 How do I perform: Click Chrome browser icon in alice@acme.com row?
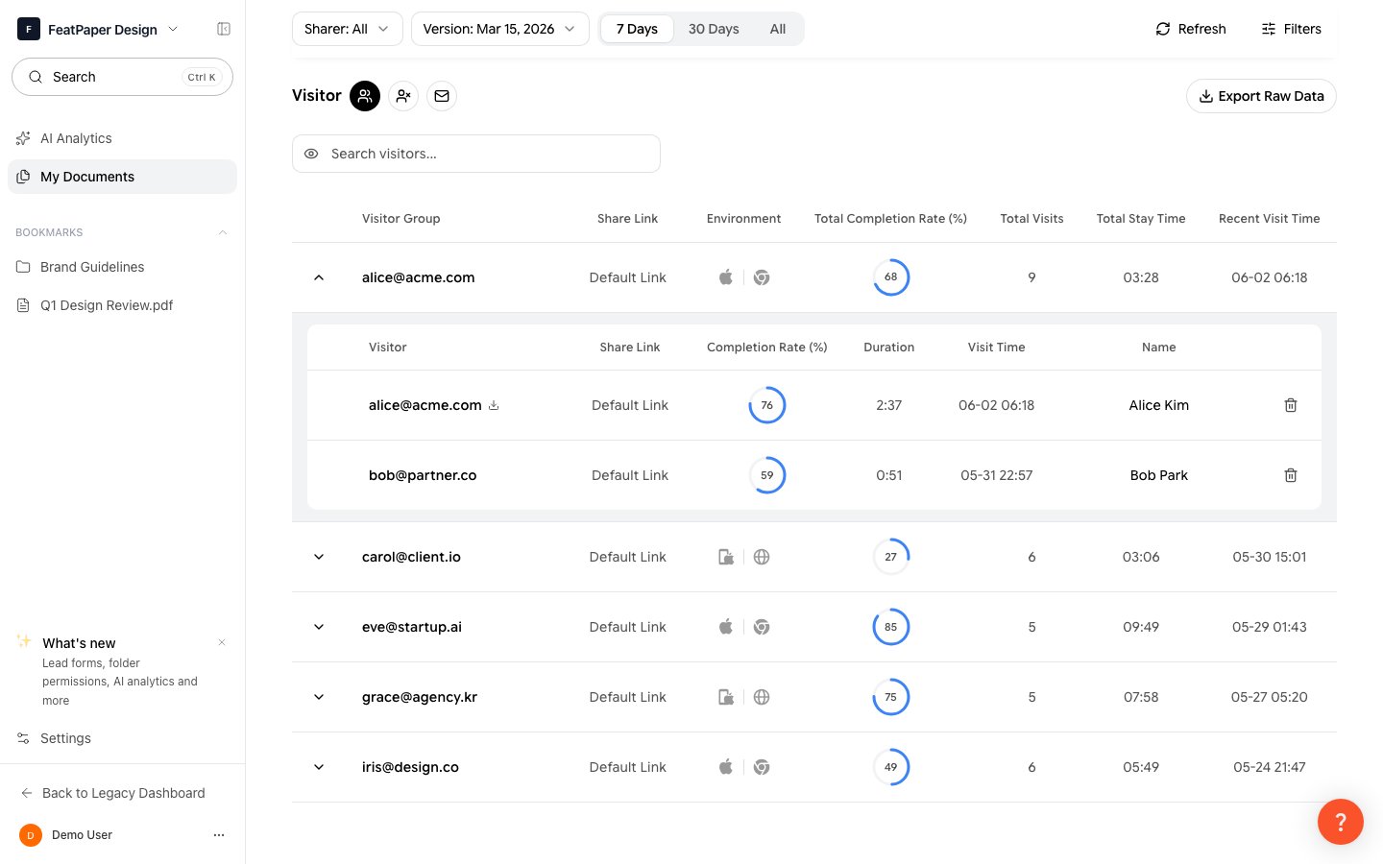(x=762, y=277)
